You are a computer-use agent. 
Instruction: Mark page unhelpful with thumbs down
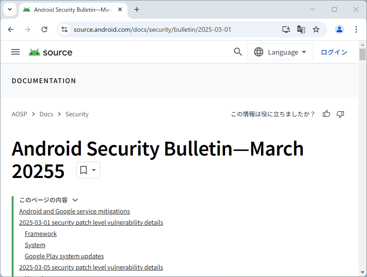click(x=340, y=114)
